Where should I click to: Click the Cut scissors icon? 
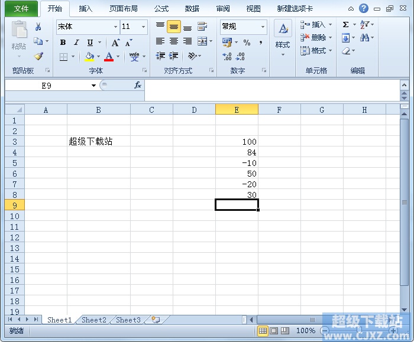click(x=38, y=27)
